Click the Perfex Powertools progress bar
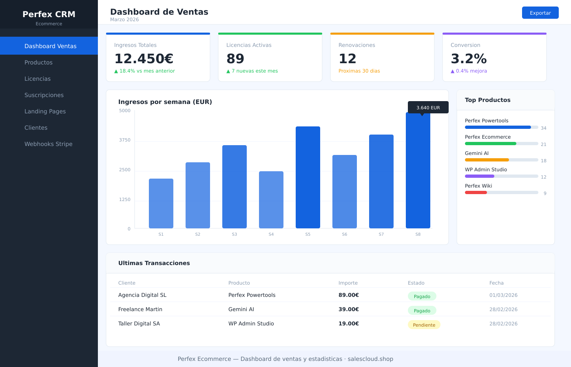This screenshot has width=571, height=367. pos(501,127)
